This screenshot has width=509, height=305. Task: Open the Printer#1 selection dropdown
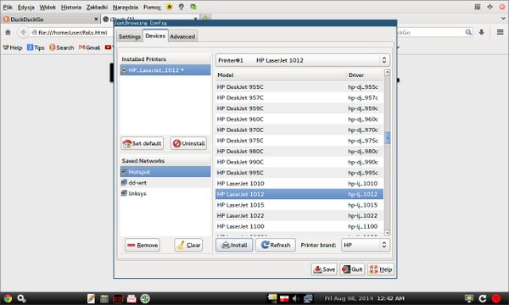pyautogui.click(x=303, y=60)
